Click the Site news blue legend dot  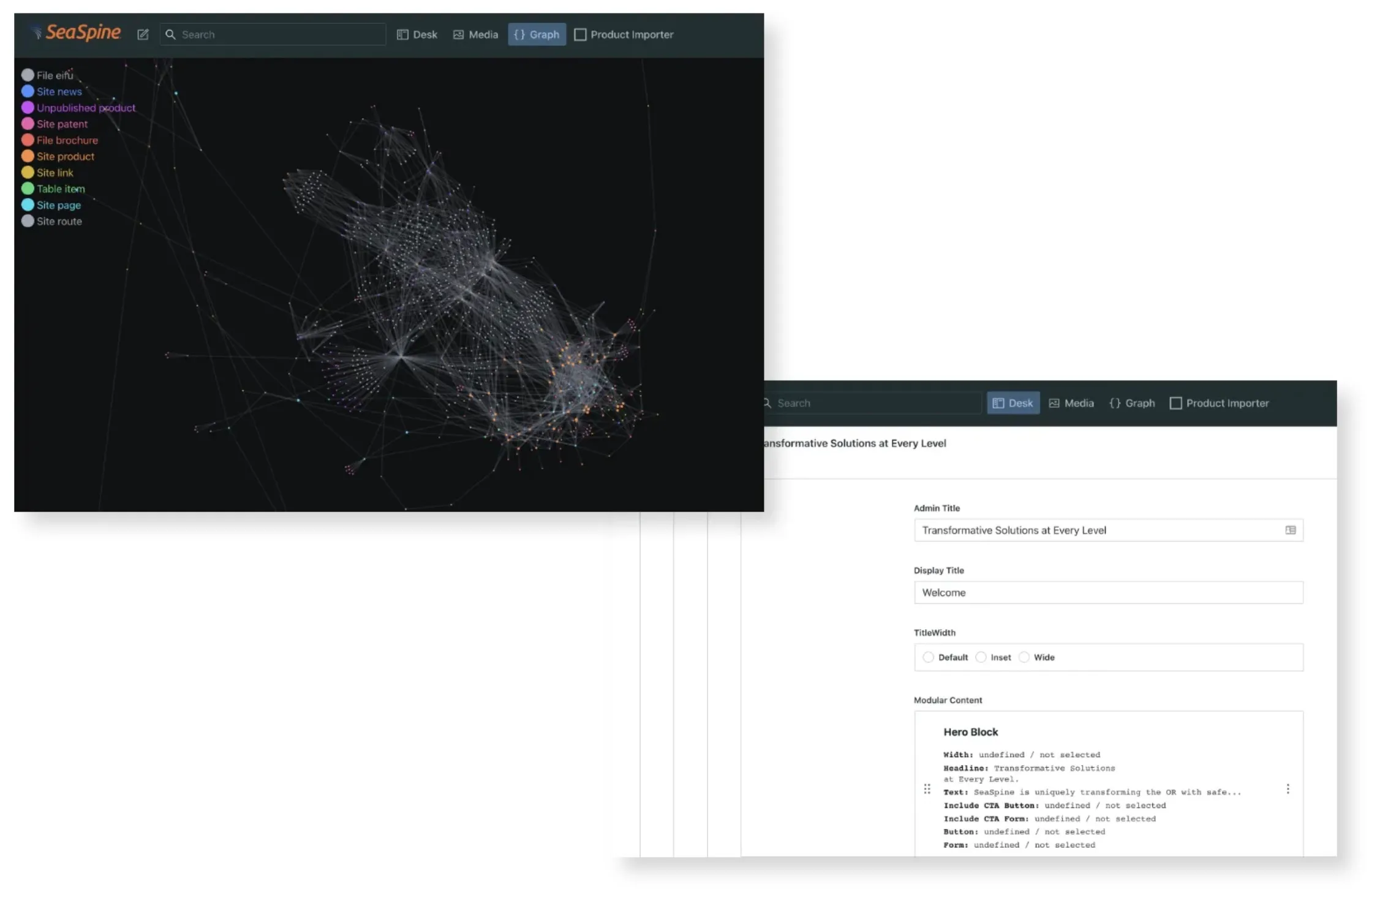pos(28,91)
